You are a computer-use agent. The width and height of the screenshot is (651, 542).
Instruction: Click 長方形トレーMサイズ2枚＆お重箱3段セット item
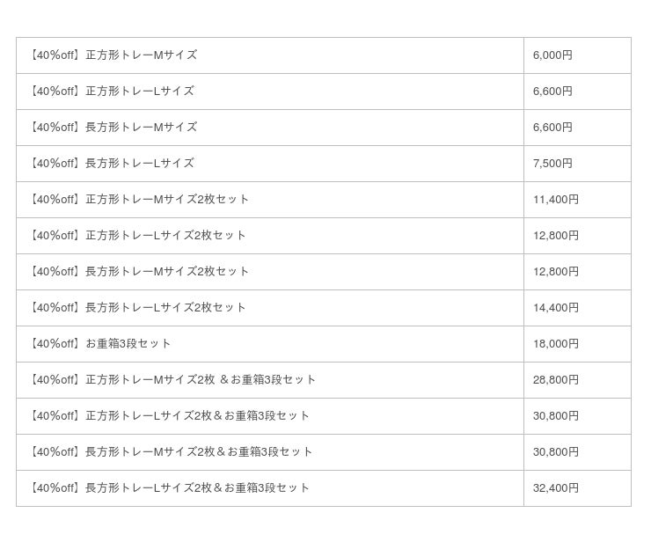[172, 452]
